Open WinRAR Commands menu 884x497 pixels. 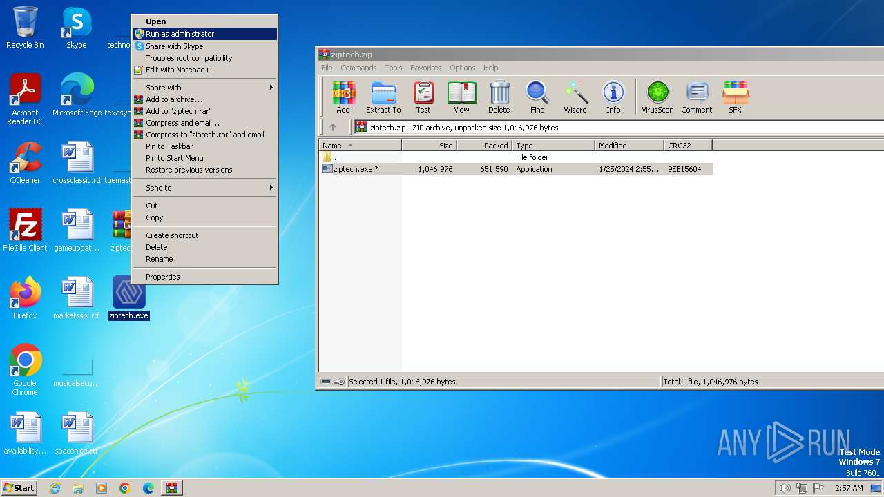(358, 68)
